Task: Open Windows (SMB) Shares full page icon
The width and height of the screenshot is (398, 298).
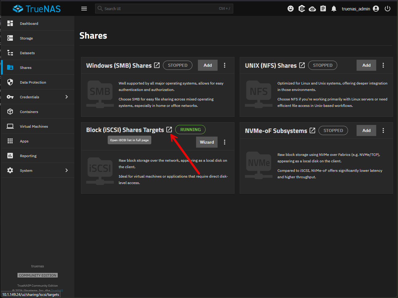Action: click(157, 65)
